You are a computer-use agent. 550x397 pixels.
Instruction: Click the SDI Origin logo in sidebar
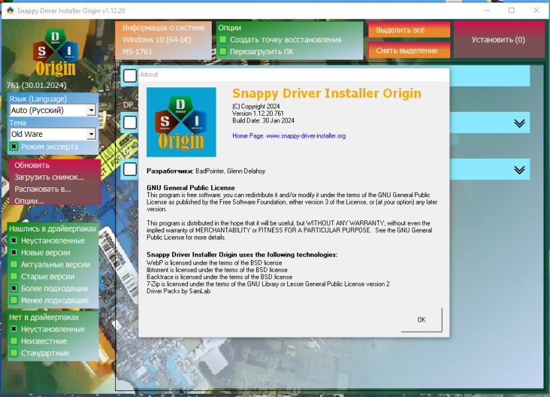point(55,53)
